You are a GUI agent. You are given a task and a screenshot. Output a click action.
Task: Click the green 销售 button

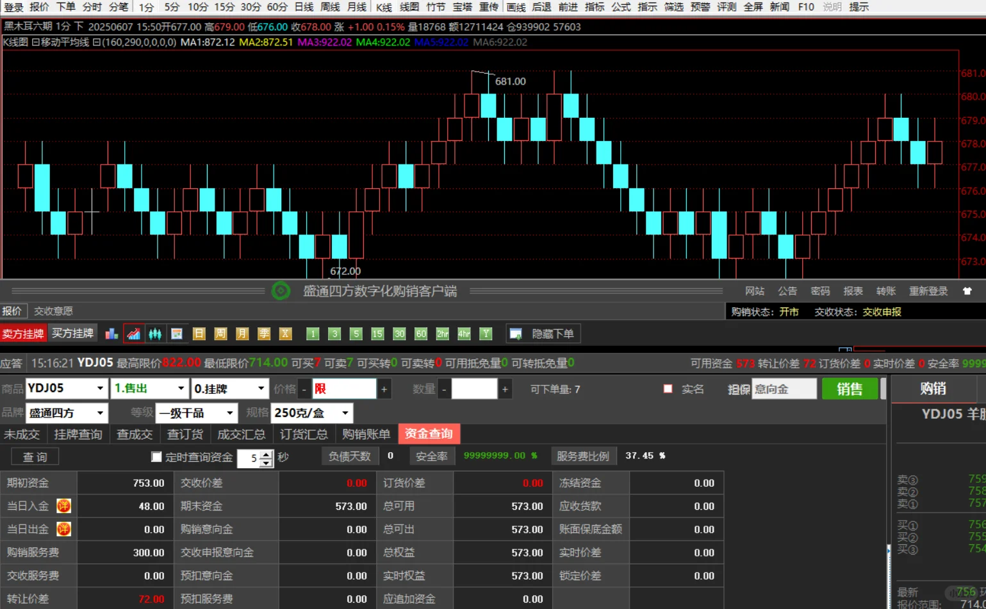pyautogui.click(x=850, y=389)
